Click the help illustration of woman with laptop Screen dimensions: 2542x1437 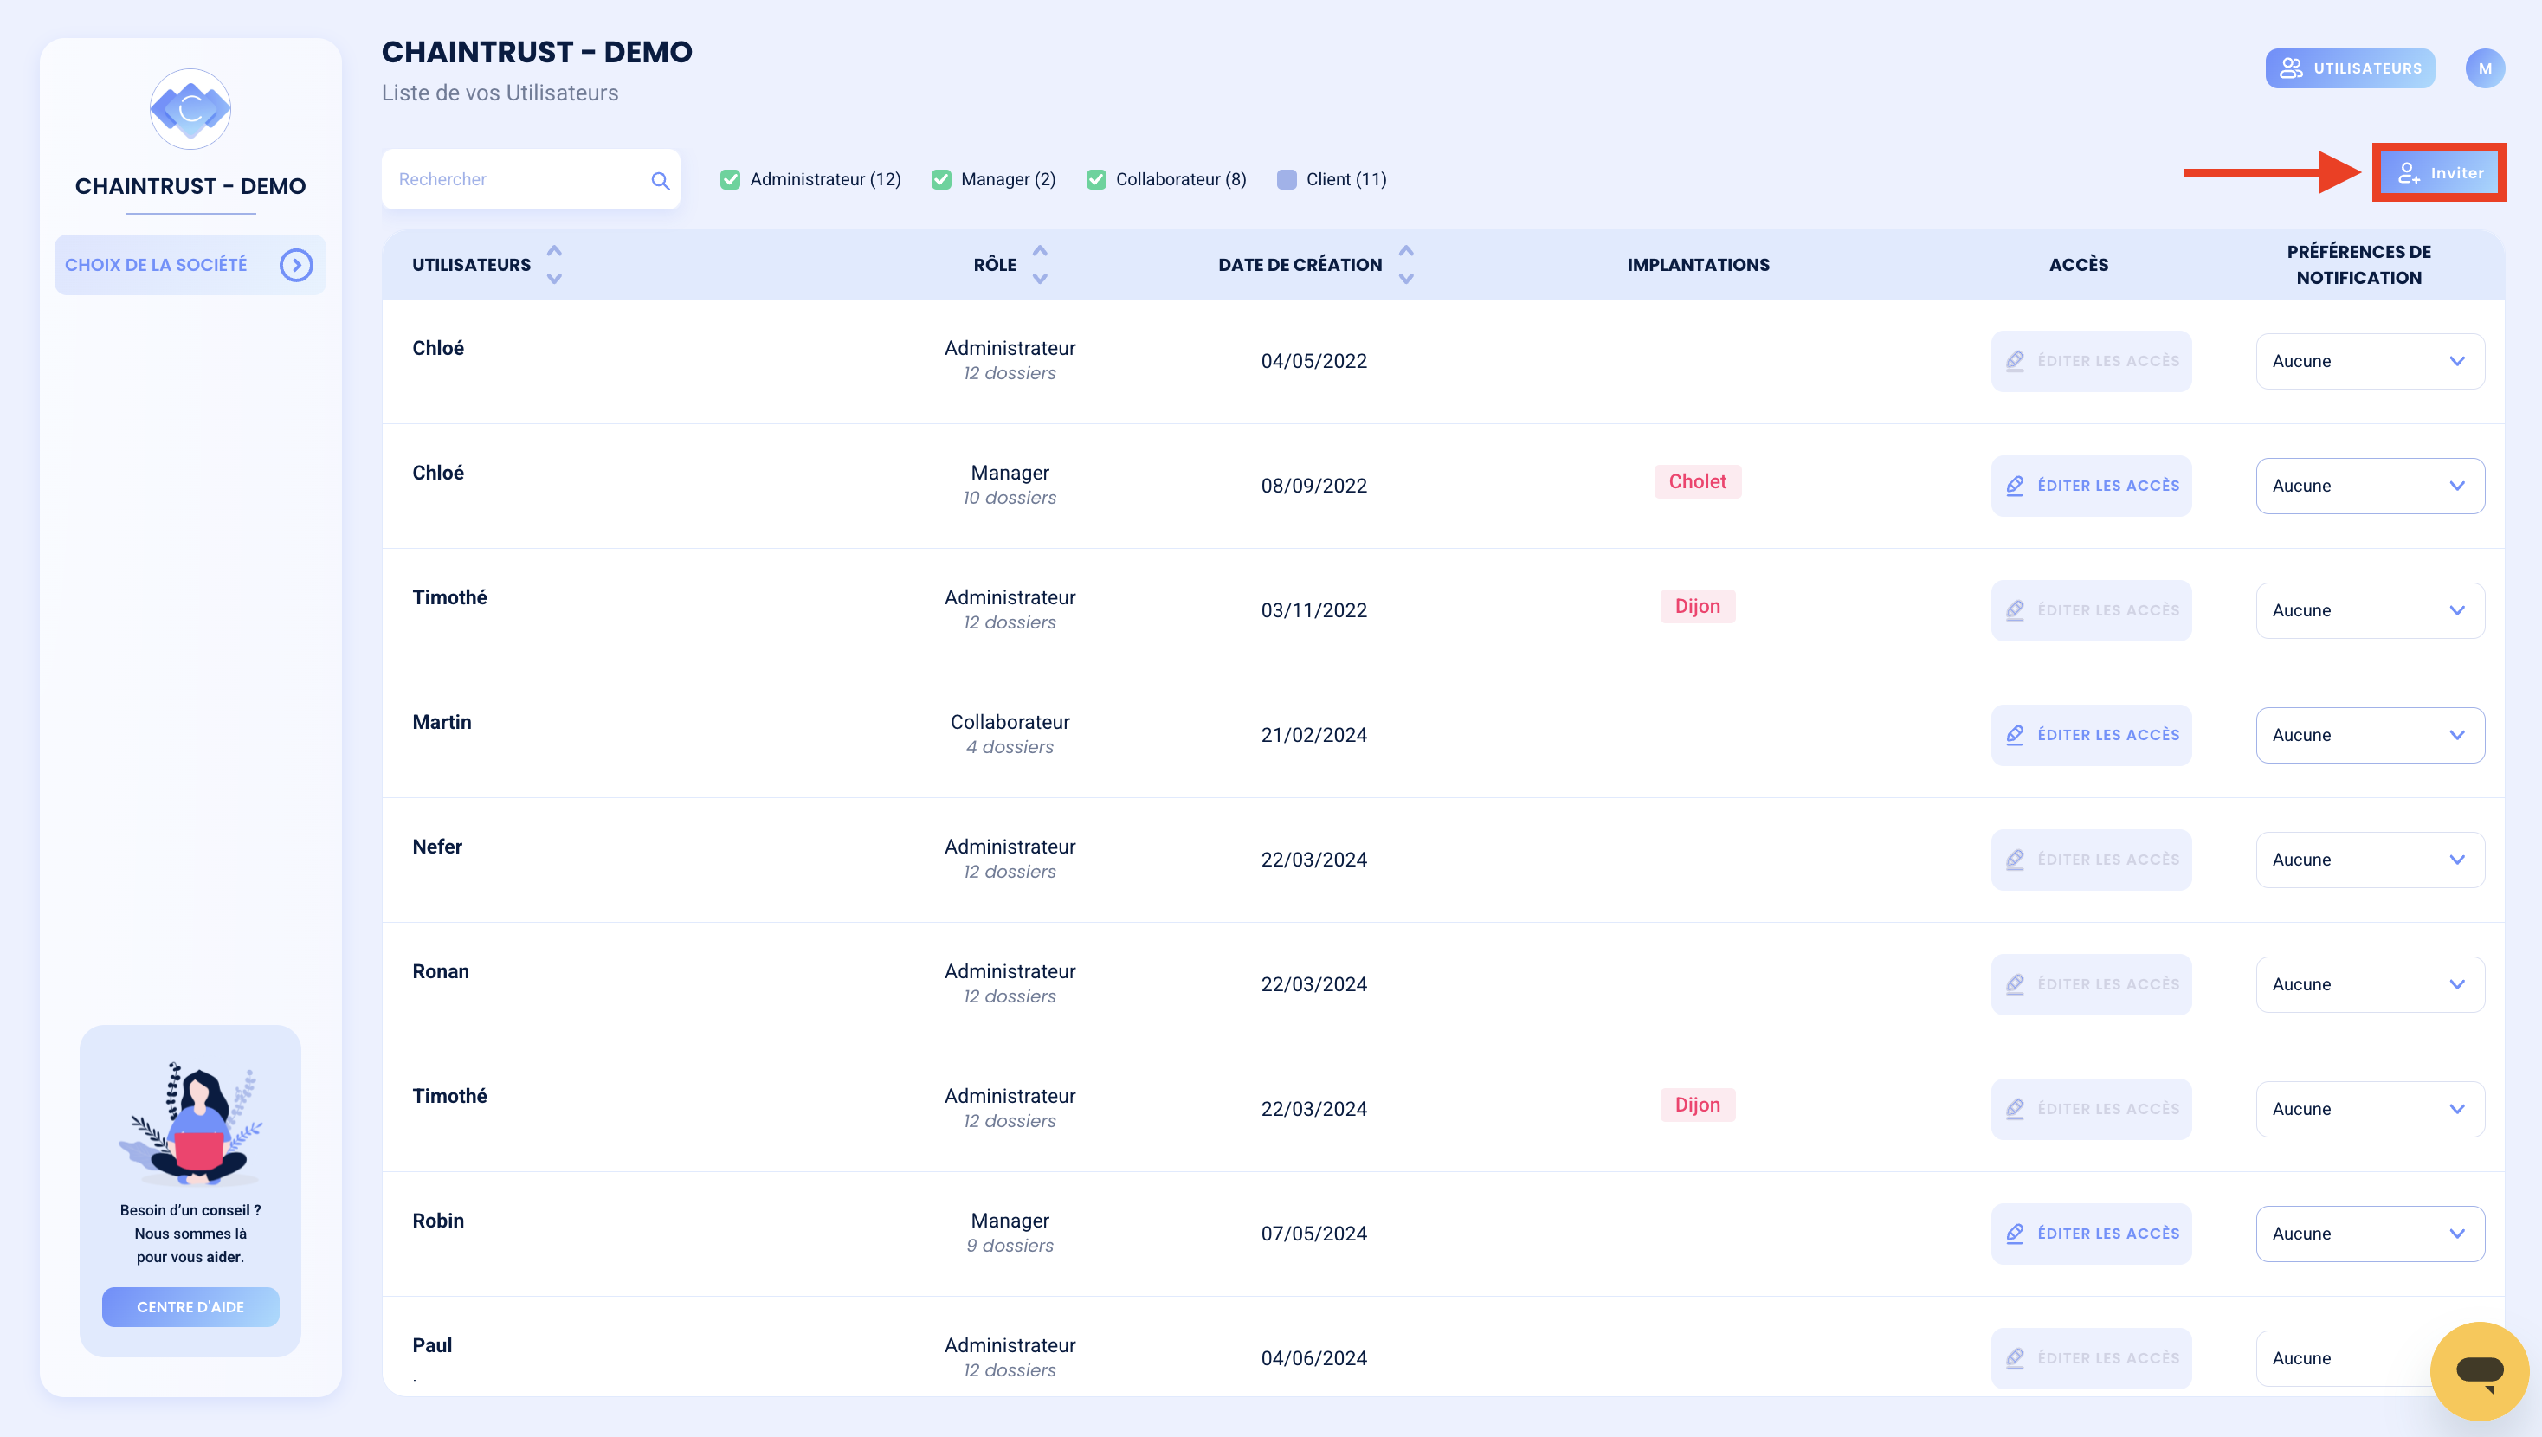point(190,1123)
